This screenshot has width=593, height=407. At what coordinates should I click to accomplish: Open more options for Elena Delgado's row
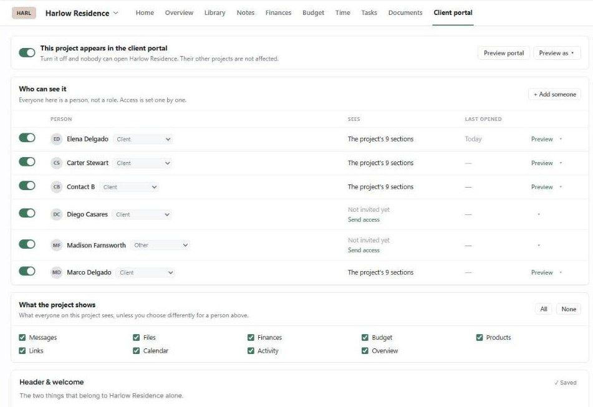tap(561, 139)
